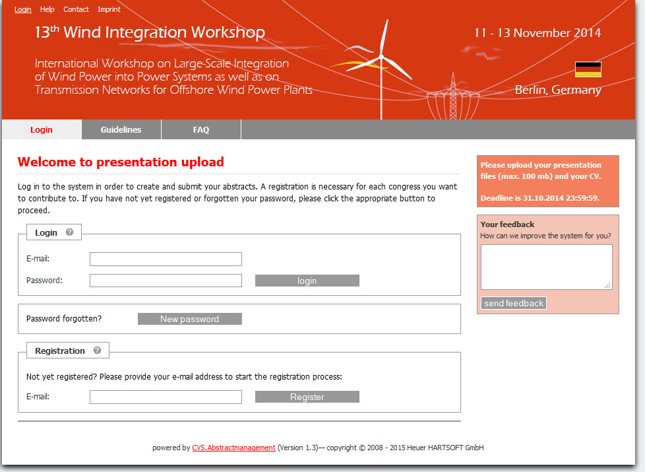The height and width of the screenshot is (472, 645).
Task: Click the German flag icon in banner
Action: pos(588,69)
